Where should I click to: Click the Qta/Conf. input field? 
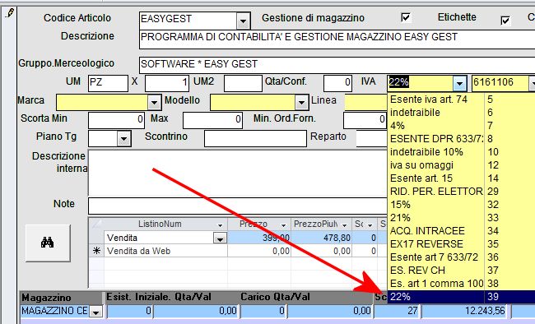click(337, 83)
